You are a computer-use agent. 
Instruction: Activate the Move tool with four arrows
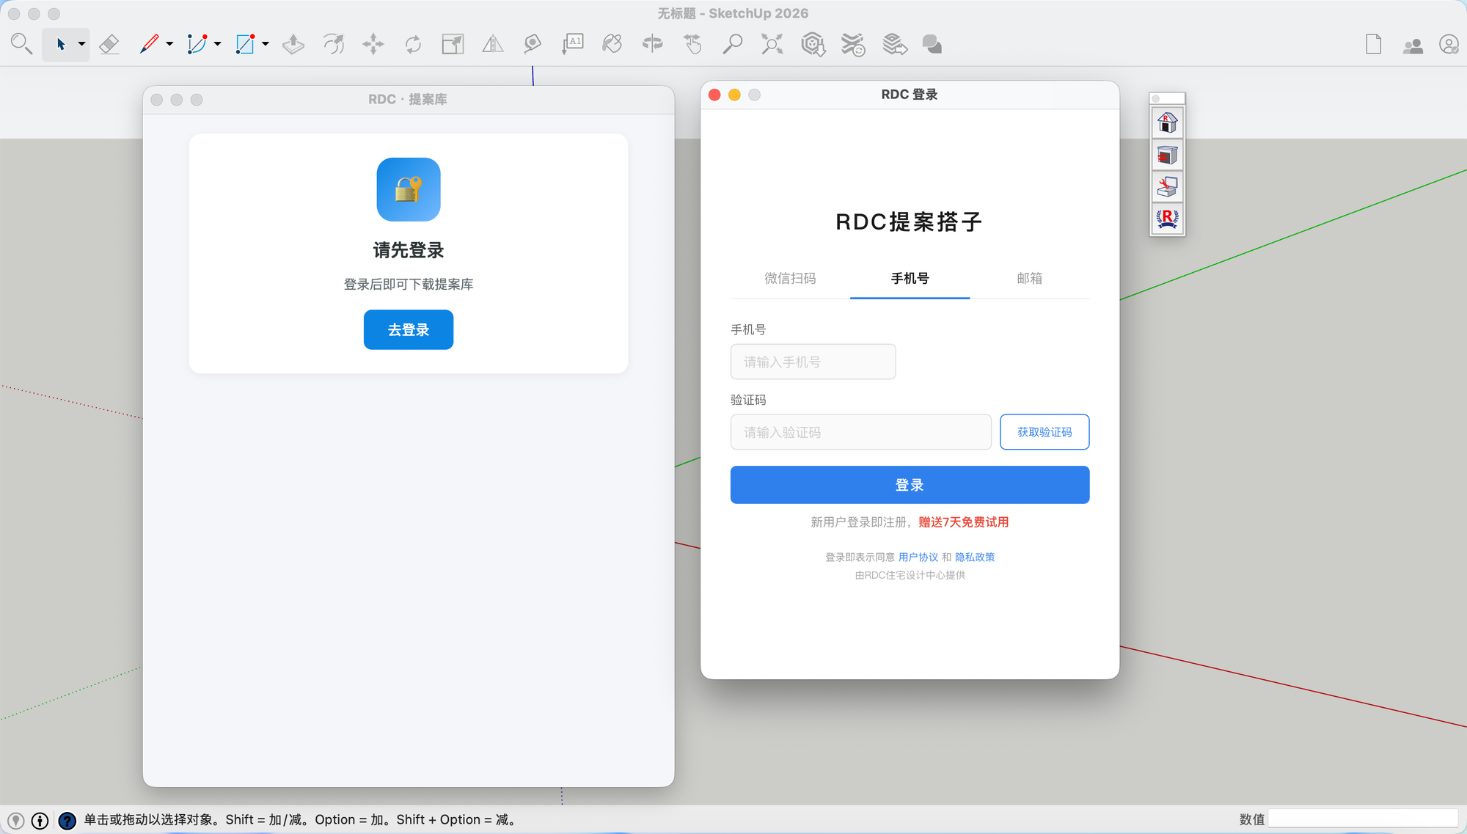[373, 44]
